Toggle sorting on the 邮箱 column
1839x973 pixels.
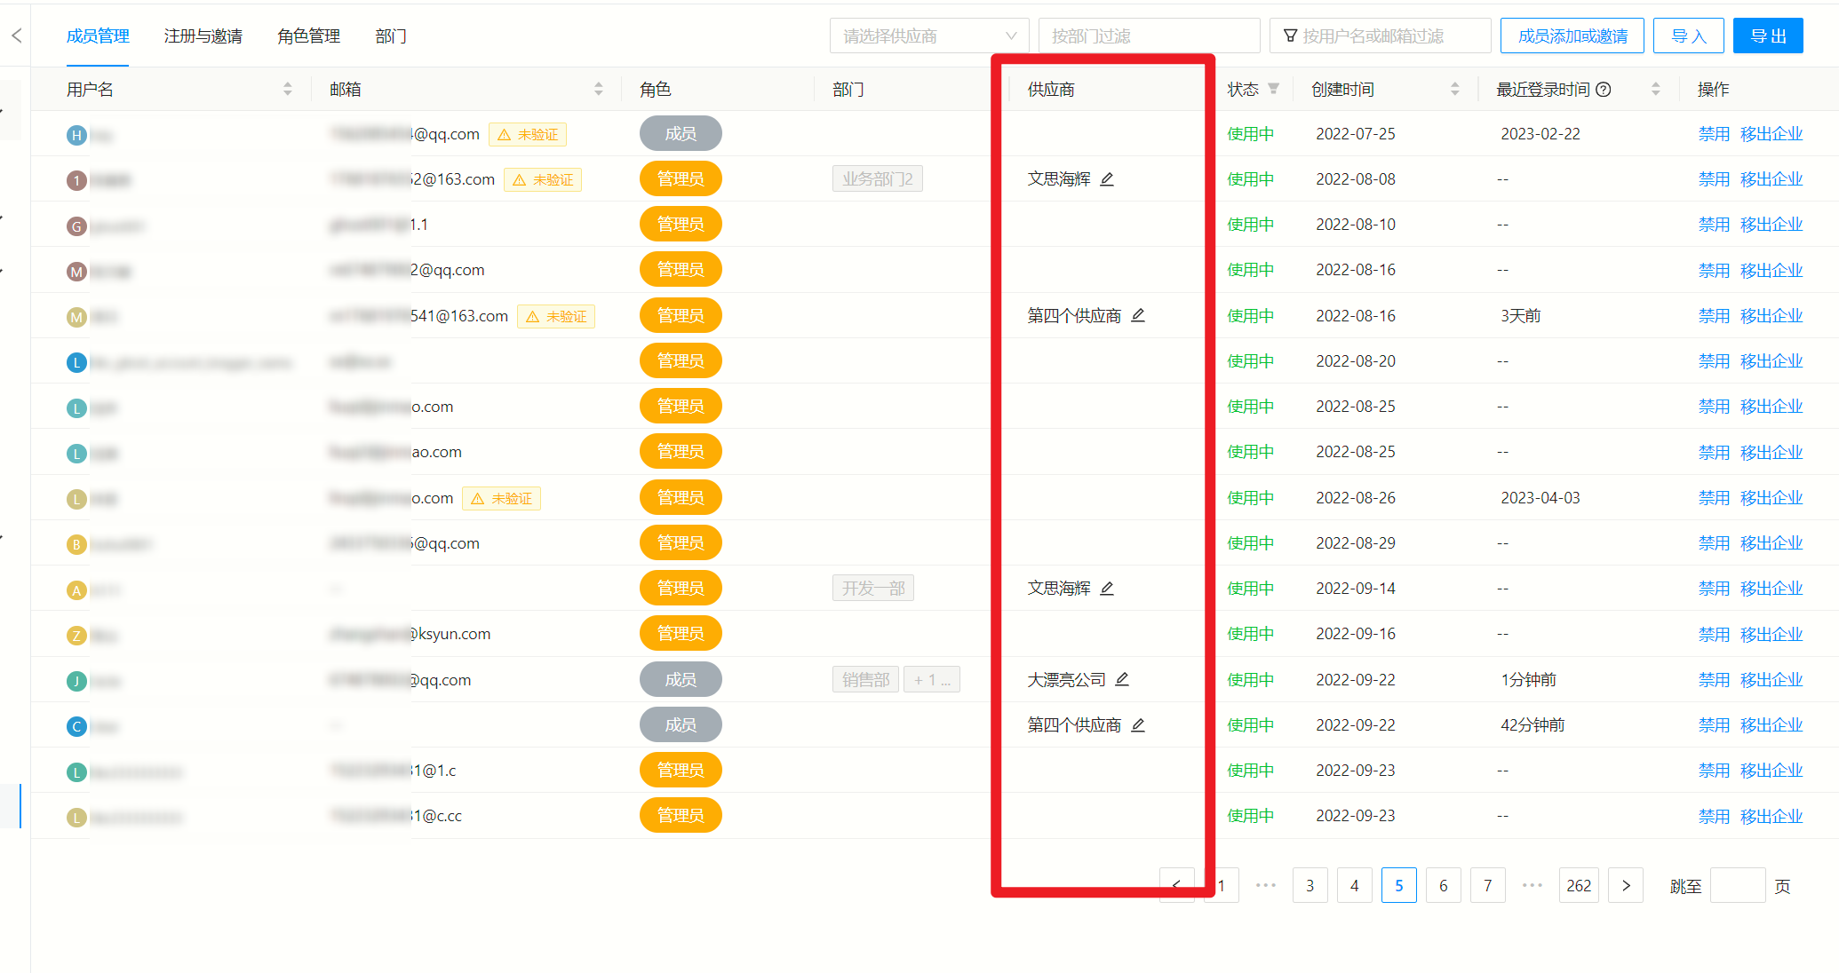598,89
